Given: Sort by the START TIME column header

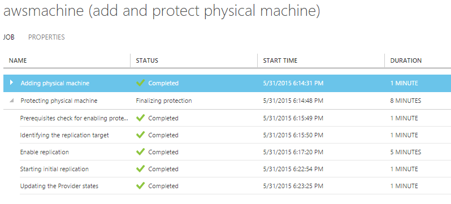Looking at the screenshot, I should pos(280,60).
